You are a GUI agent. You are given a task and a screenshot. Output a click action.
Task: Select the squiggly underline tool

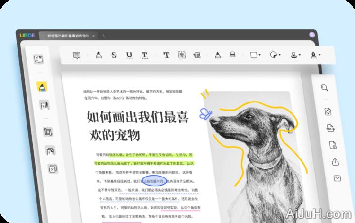pos(144,56)
